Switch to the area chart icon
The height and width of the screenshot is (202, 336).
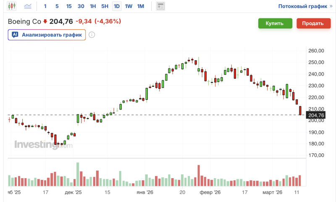click(28, 6)
